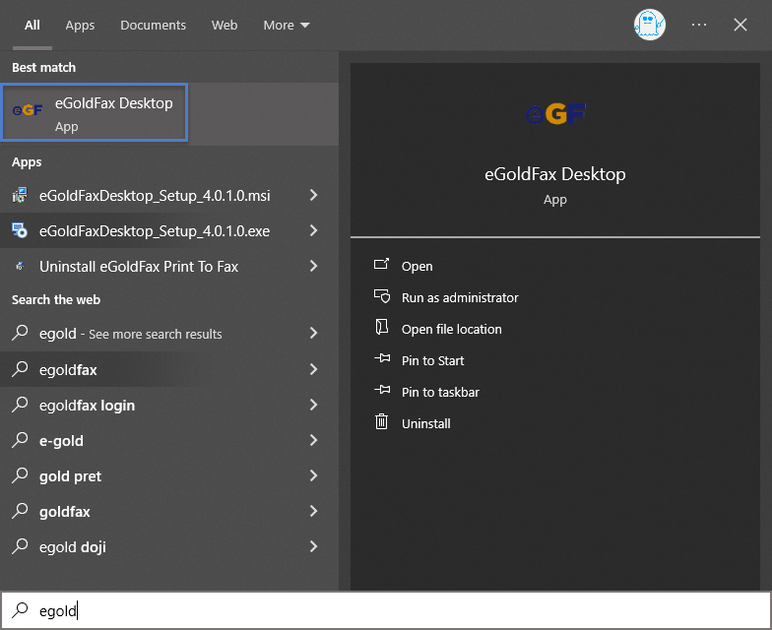Click the search icon beside egoldfax
The height and width of the screenshot is (630, 772).
[20, 368]
